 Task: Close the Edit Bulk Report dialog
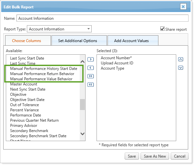tap(183, 6)
